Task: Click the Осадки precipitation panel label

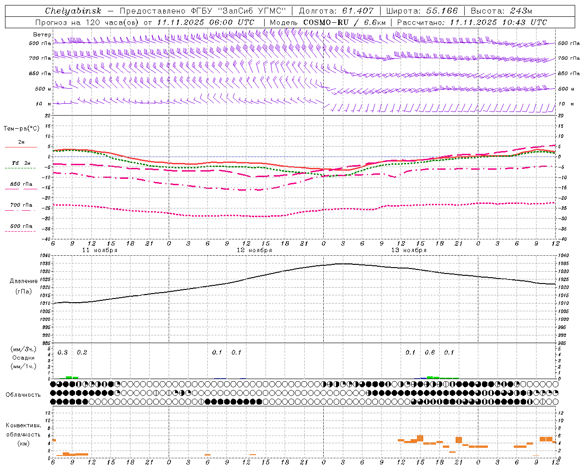Action: 23,358
